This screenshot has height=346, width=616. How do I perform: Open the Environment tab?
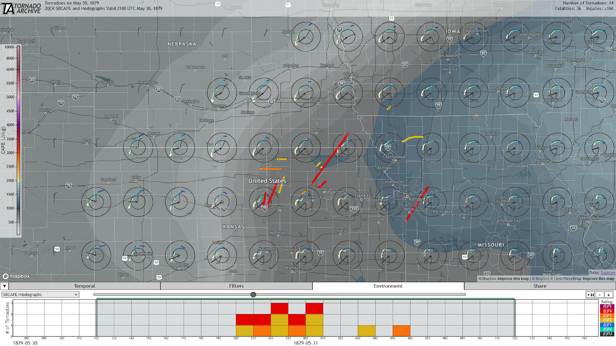[388, 286]
